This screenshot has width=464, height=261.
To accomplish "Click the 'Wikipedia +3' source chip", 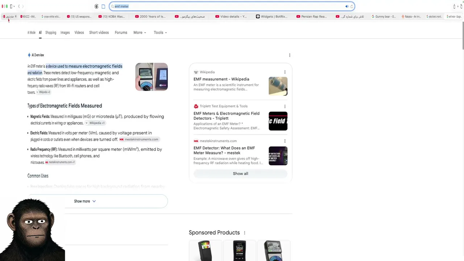I will pos(43,92).
